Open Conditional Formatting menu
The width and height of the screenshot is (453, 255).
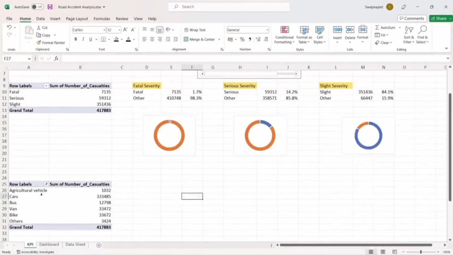click(284, 35)
